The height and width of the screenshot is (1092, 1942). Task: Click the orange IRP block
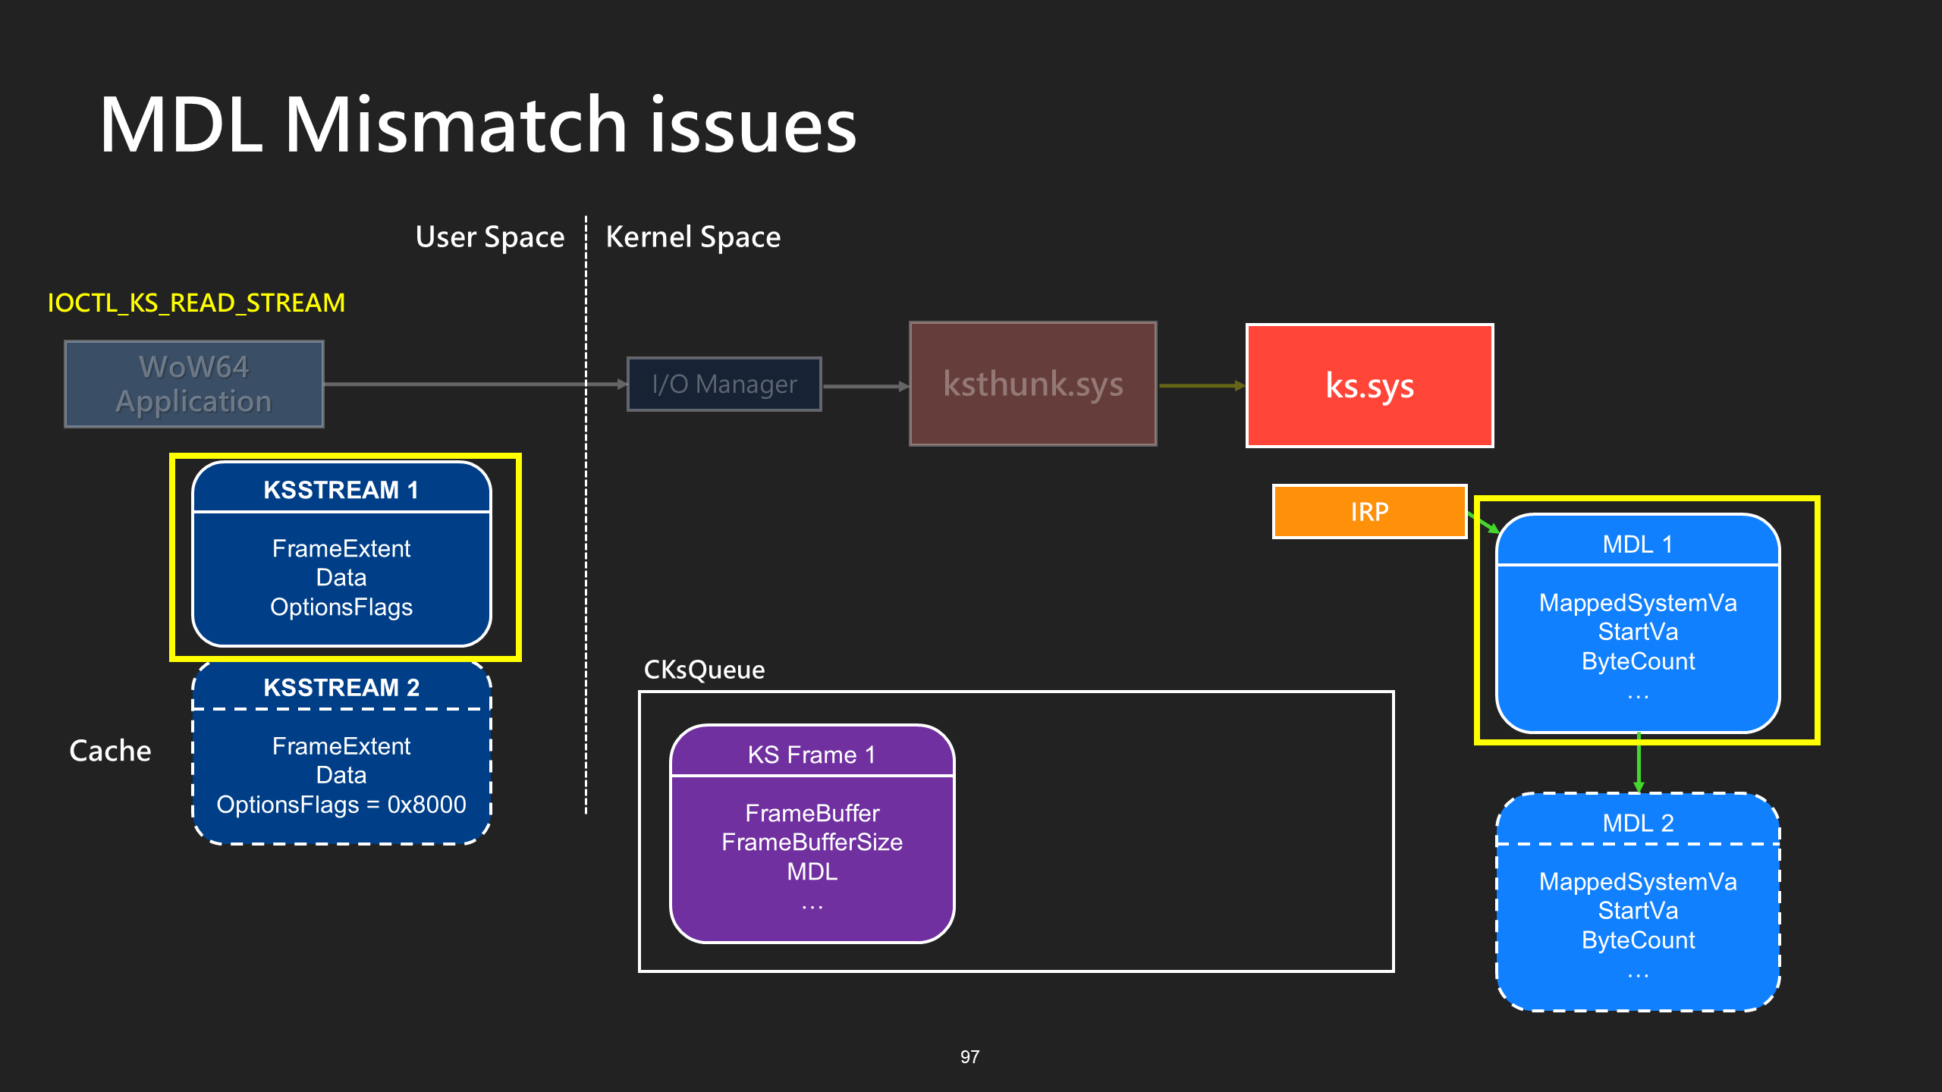tap(1369, 512)
